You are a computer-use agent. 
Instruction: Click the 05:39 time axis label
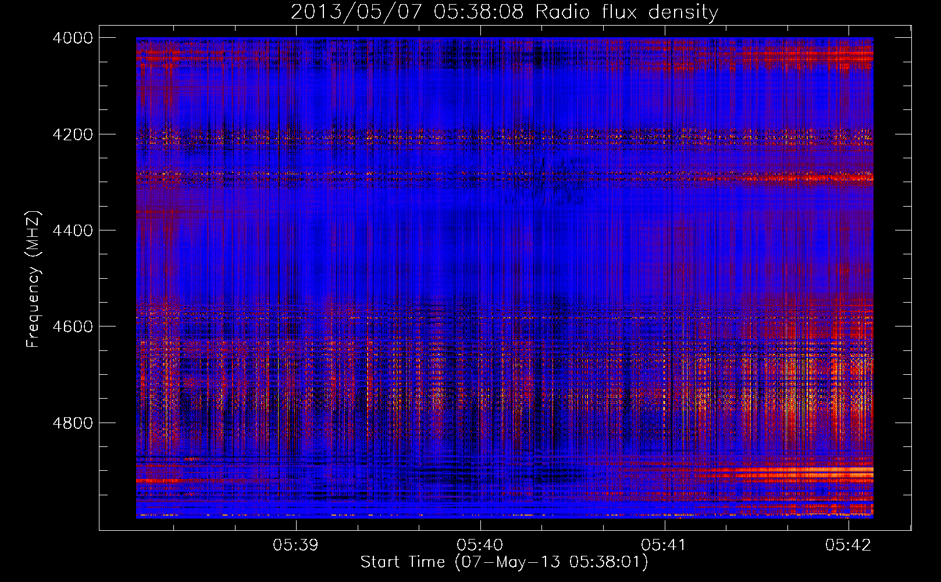(x=296, y=545)
